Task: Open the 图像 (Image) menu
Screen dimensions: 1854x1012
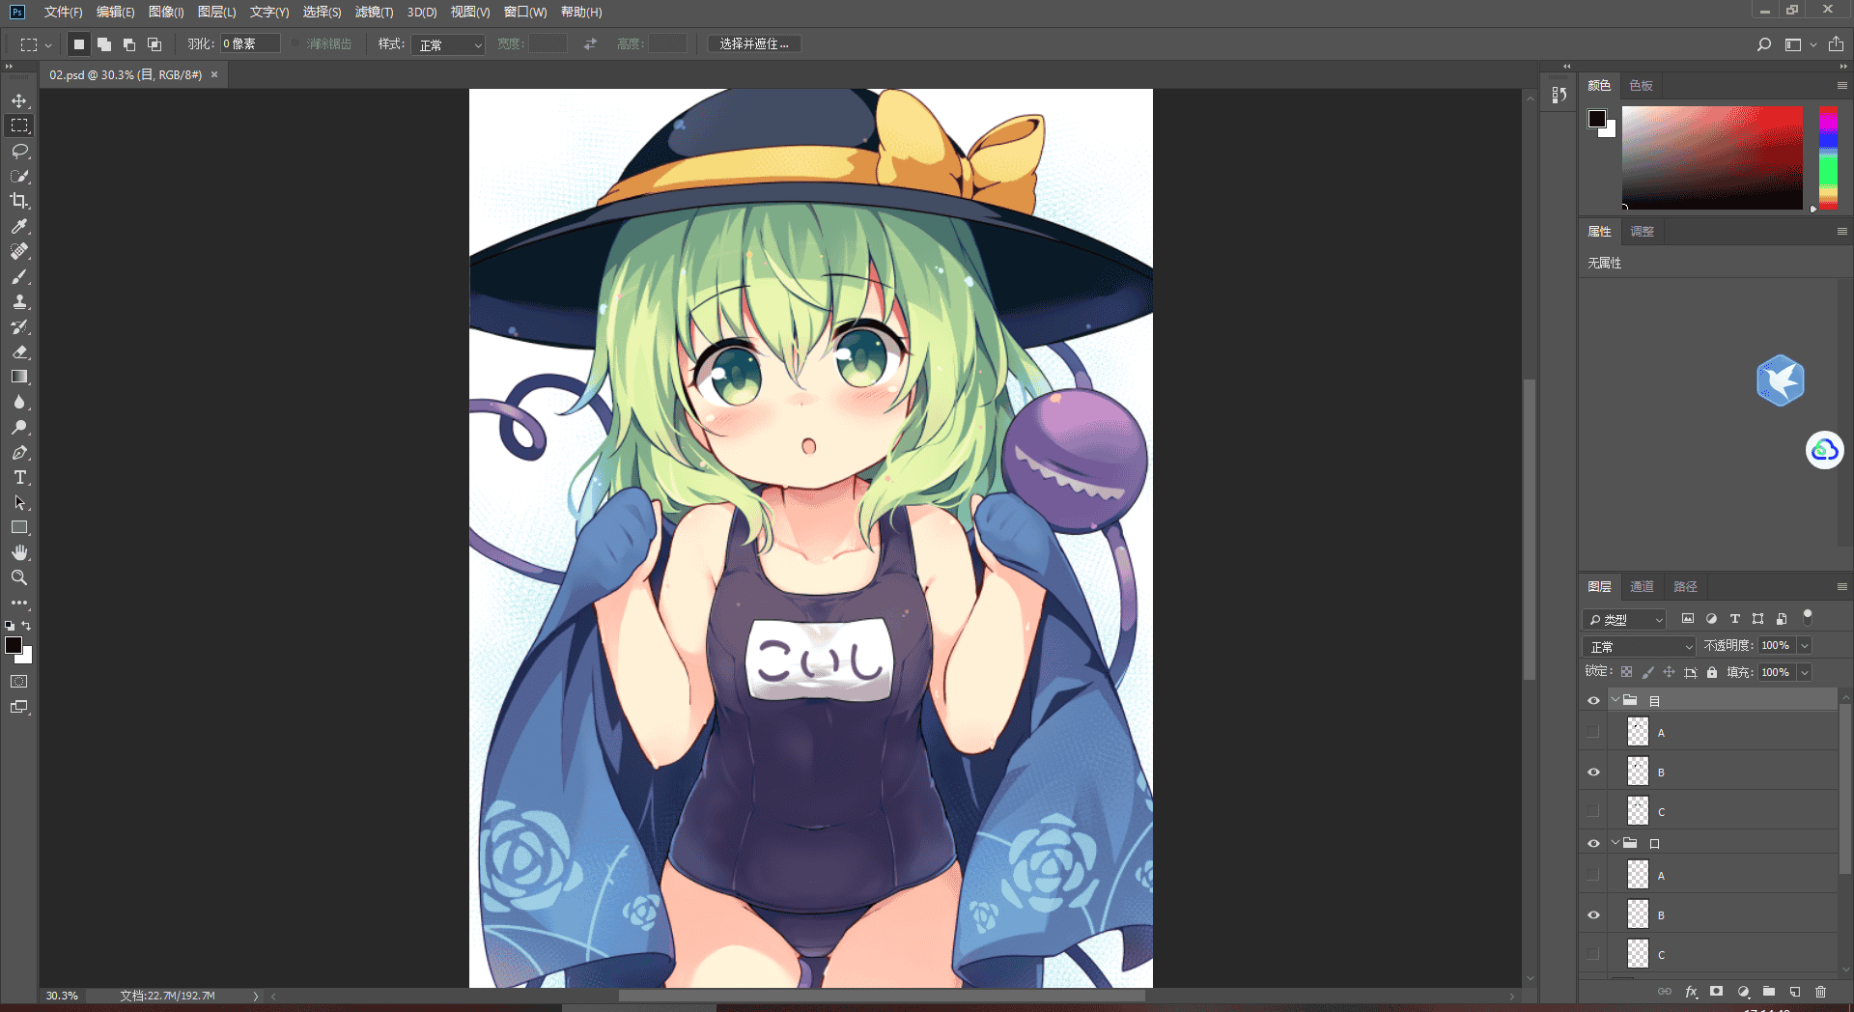Action: pos(166,12)
